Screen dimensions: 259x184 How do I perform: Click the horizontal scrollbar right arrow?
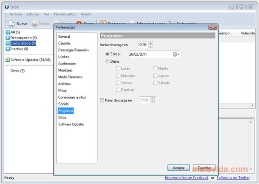[252, 105]
